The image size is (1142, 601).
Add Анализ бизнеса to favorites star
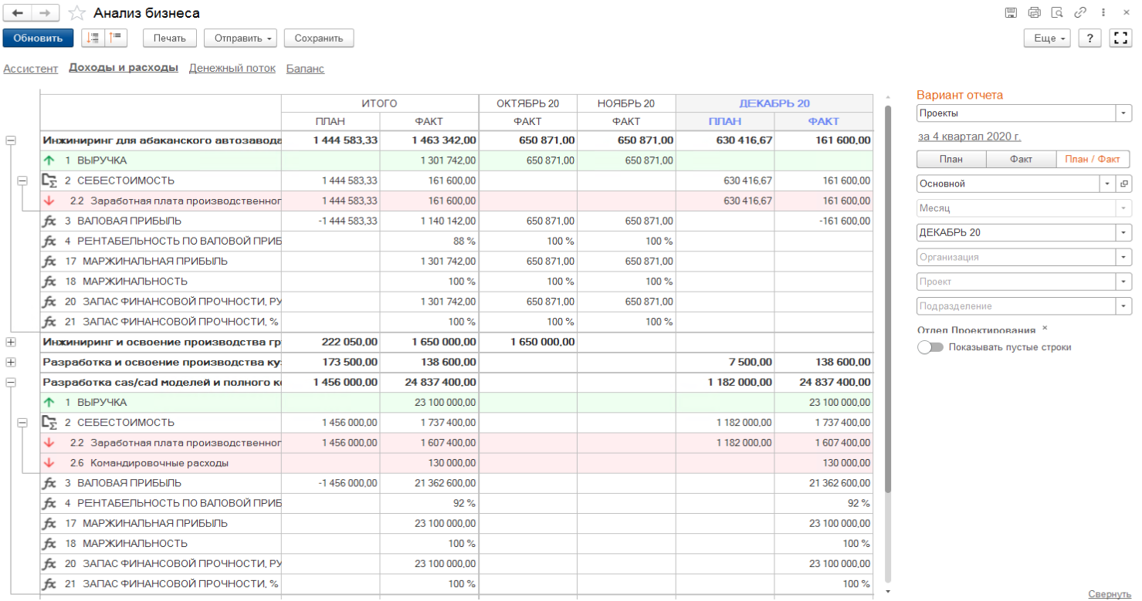[76, 13]
